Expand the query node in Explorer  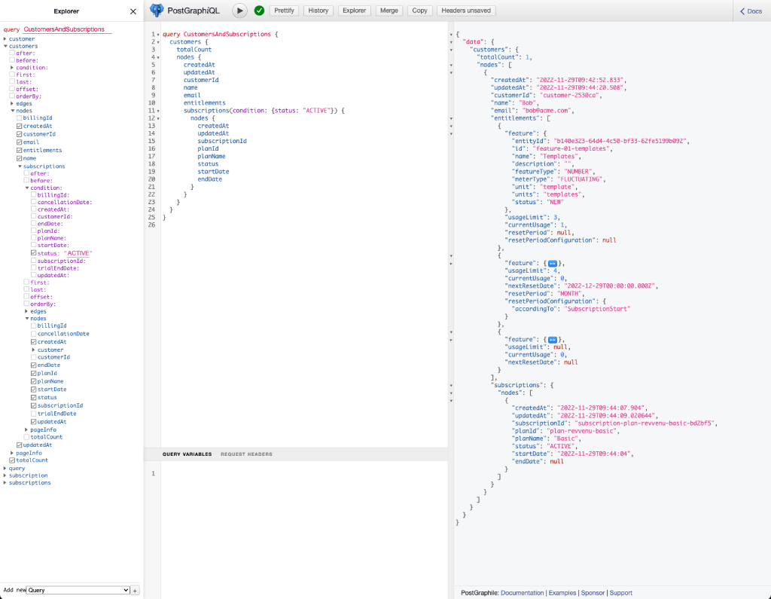[x=5, y=469]
